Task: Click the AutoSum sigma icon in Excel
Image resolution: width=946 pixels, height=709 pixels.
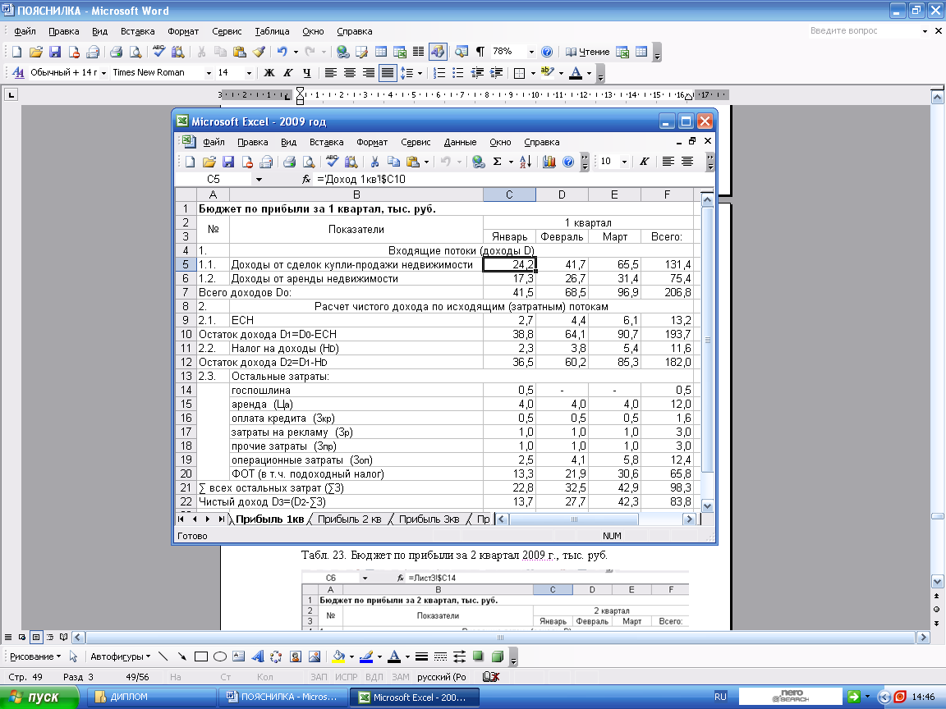Action: (x=498, y=162)
